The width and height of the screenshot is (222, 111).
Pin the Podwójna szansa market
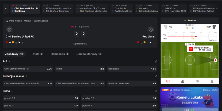[156, 76]
